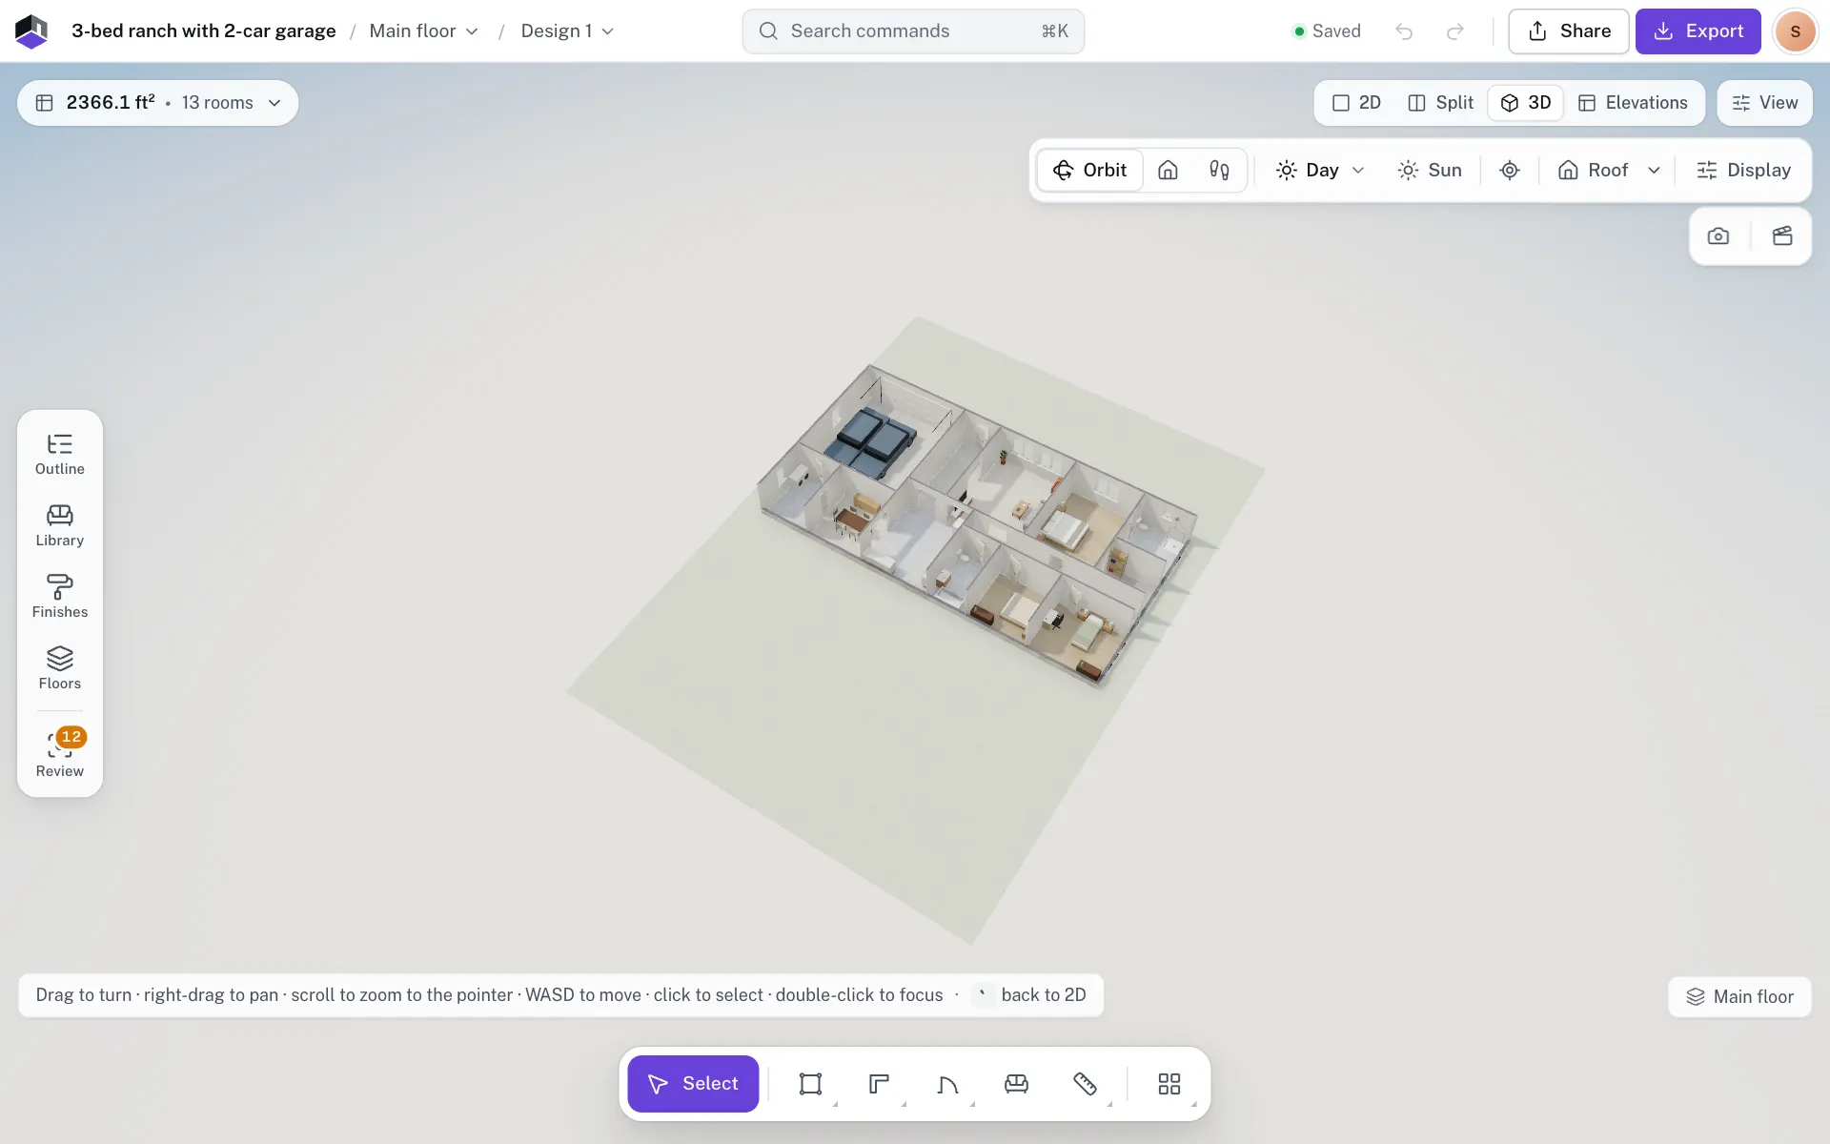Activate the Select tool

pos(693,1084)
